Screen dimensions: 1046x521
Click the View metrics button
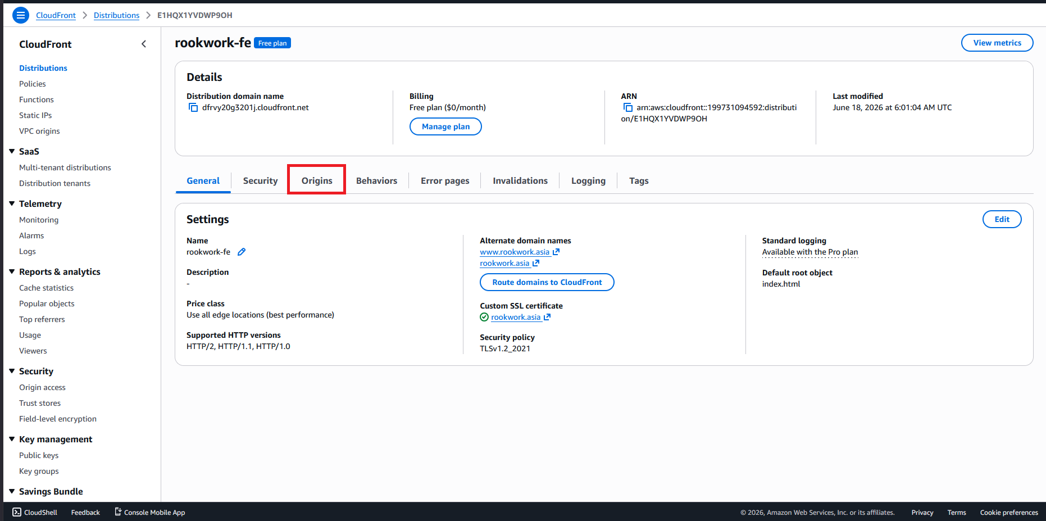(997, 43)
